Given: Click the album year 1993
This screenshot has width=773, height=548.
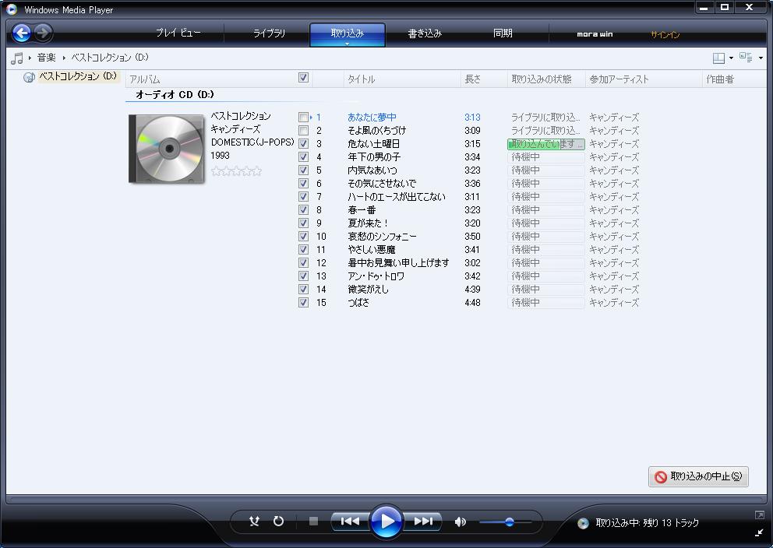Looking at the screenshot, I should 220,156.
